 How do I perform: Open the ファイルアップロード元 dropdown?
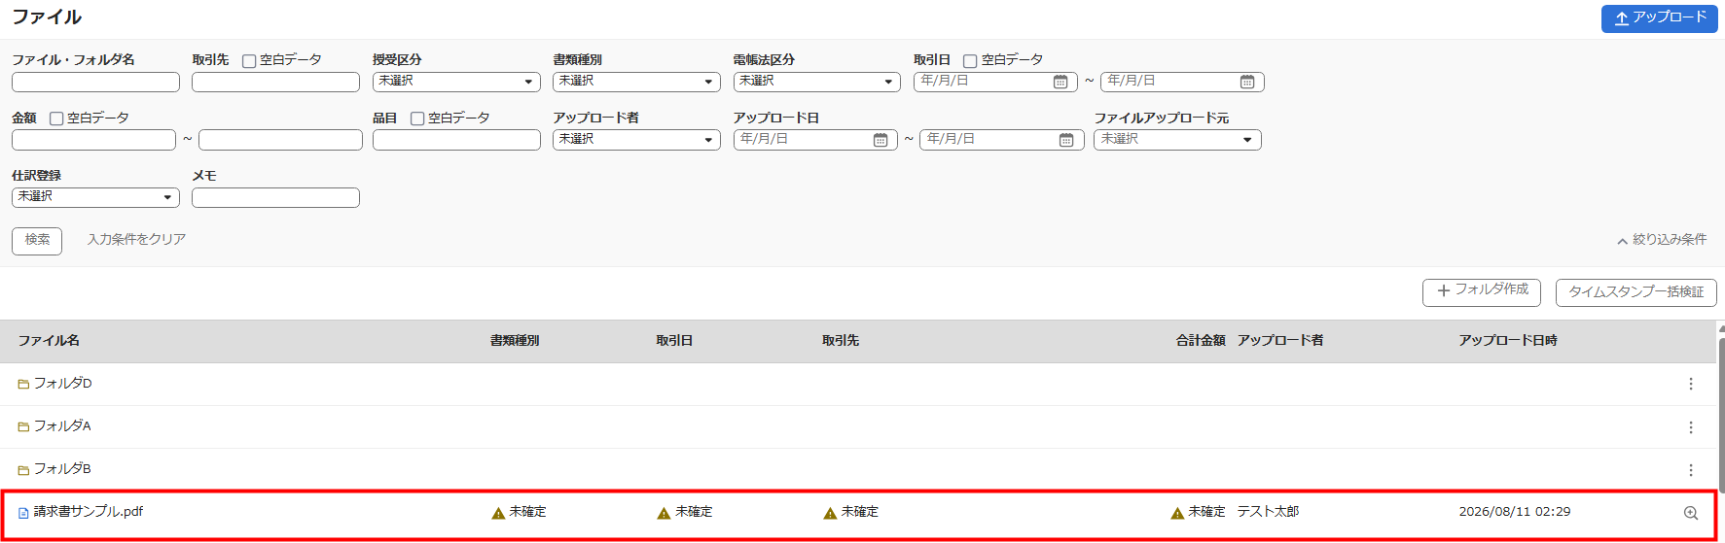1177,140
